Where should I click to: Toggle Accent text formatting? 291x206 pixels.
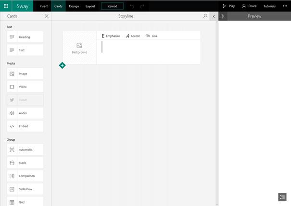coord(133,36)
